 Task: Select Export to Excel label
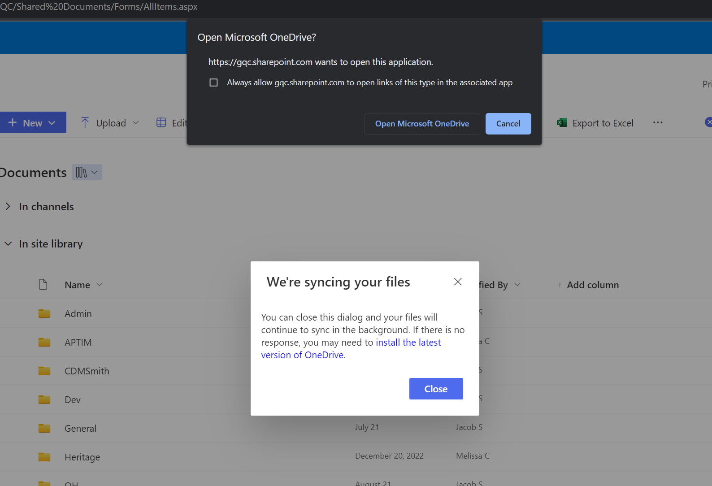tap(603, 123)
